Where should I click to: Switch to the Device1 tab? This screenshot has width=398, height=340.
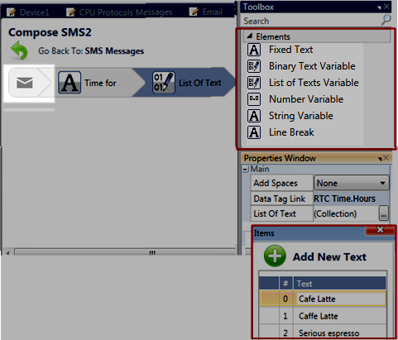[x=28, y=12]
